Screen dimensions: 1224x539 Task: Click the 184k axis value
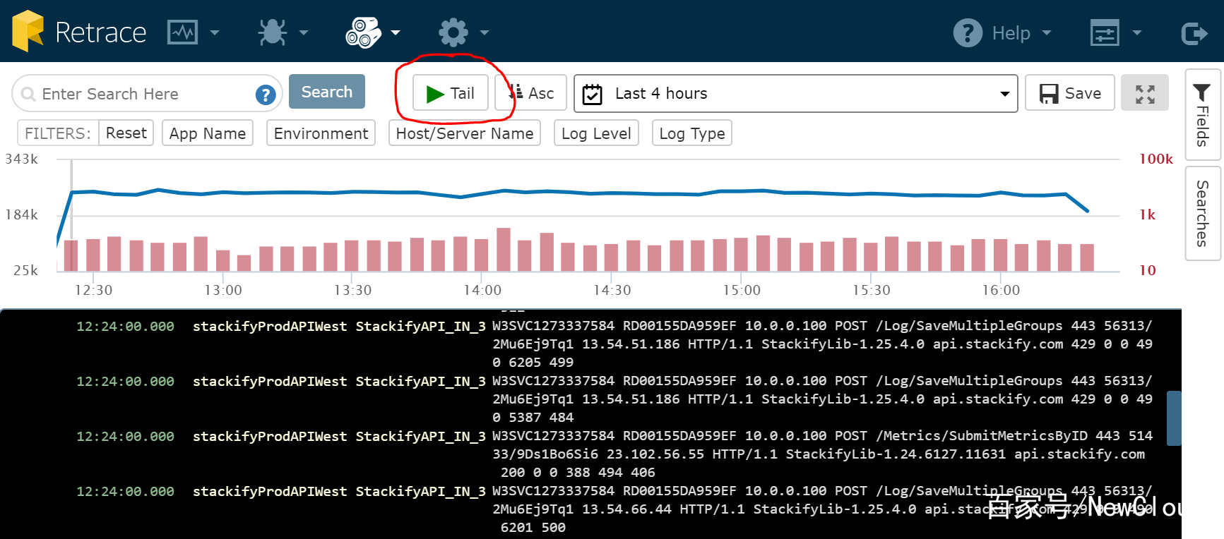click(x=22, y=214)
